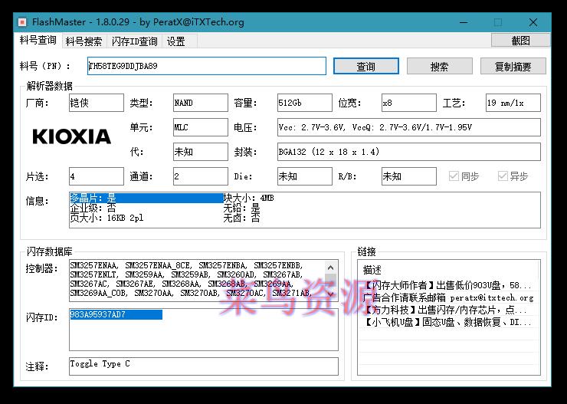Select flash ID 983A95937AD7

click(x=116, y=314)
